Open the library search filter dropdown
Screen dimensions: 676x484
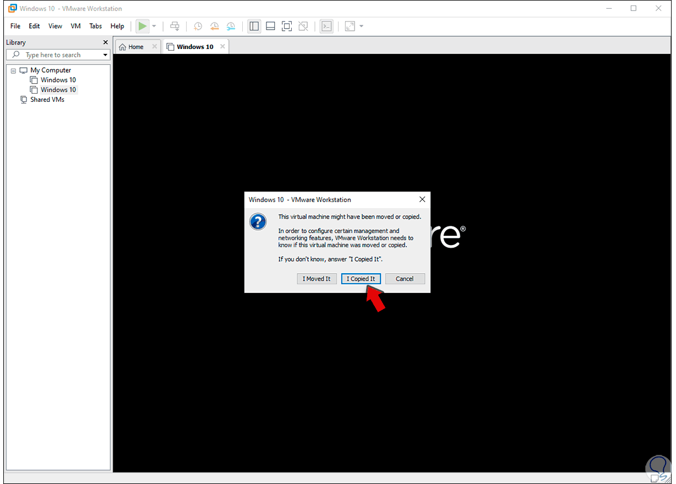coord(105,55)
